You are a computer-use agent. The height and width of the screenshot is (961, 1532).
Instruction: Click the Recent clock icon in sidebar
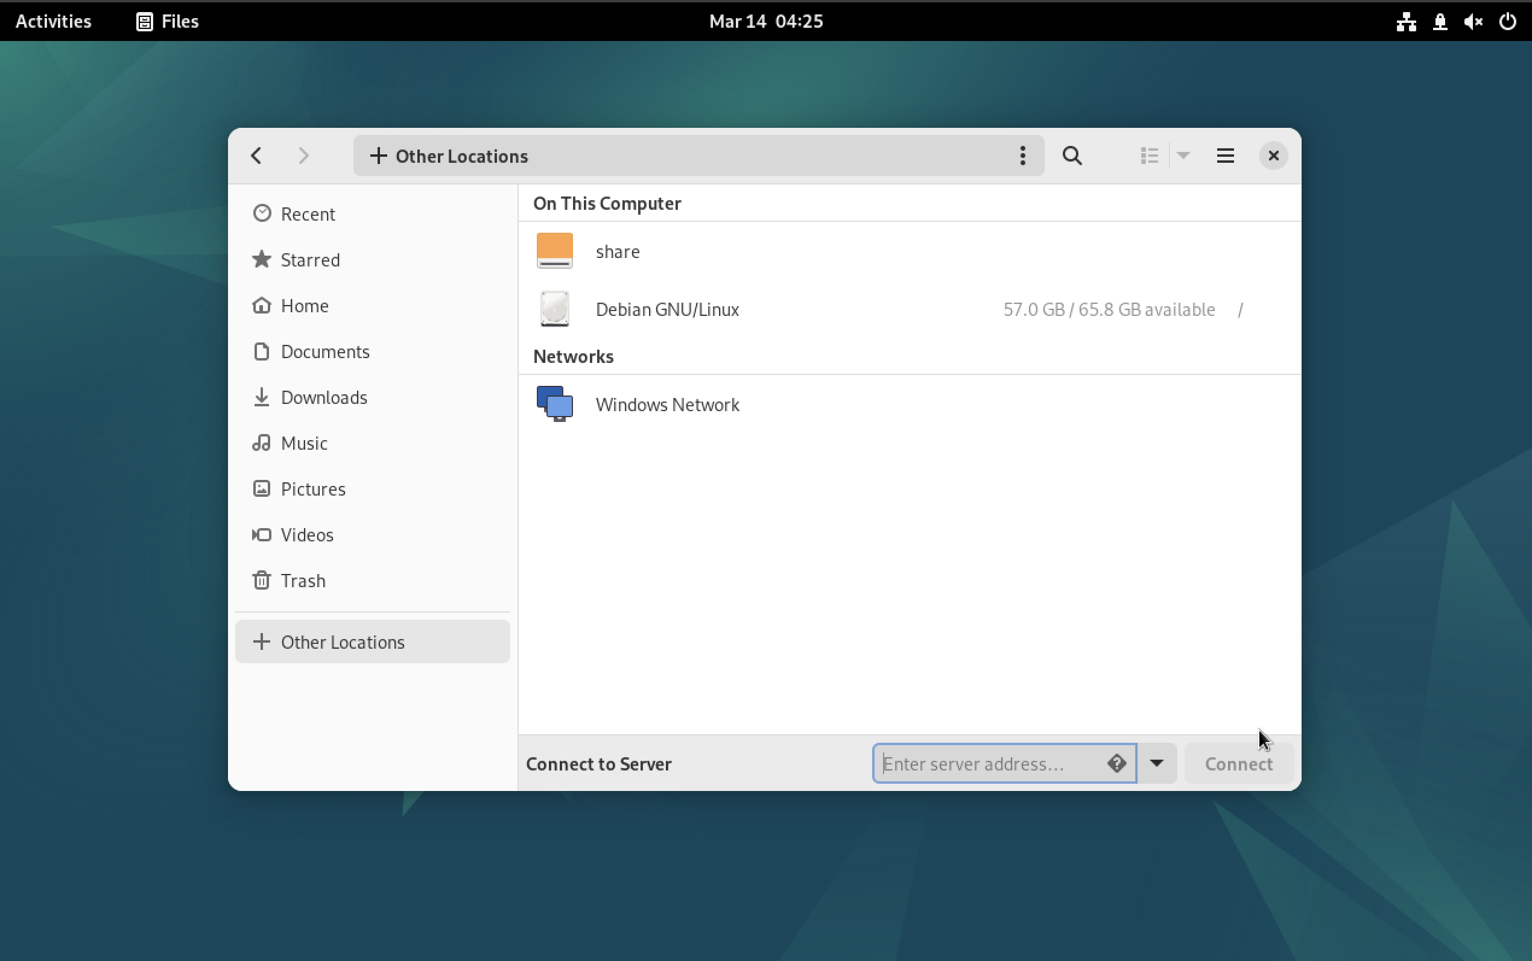(x=261, y=213)
